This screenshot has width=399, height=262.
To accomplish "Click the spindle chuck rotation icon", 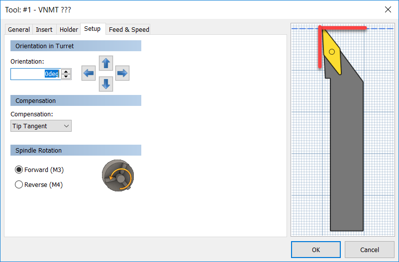I will [118, 175].
